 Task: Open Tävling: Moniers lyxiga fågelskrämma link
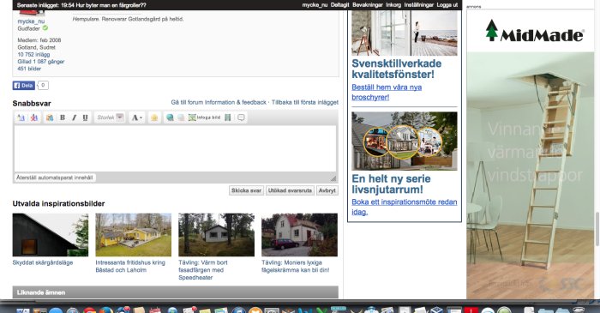tap(296, 267)
